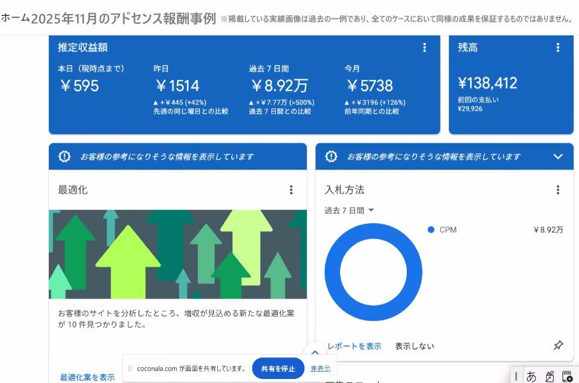This screenshot has width=579, height=383.
Task: Click the +¥7.77万 (>500%) comparison text
Action: (x=281, y=102)
